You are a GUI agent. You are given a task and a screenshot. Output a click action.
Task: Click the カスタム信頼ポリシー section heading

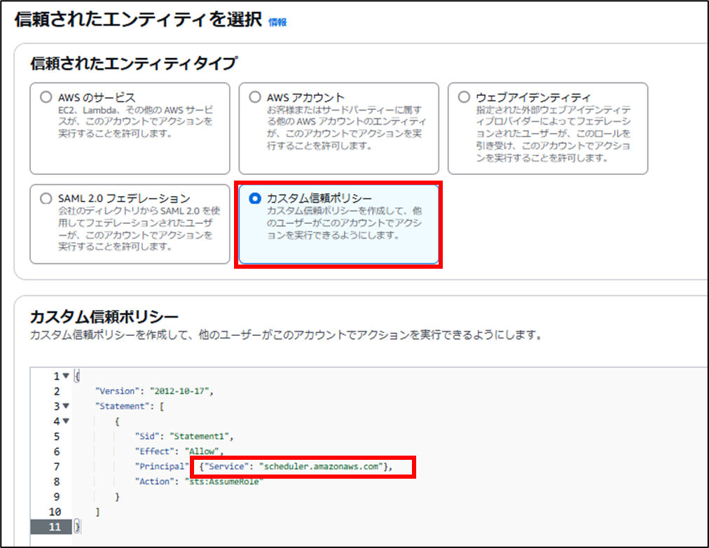104,317
